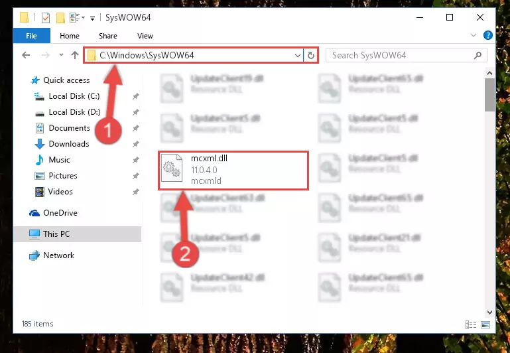
Task: Click the Search SysWOW64 field
Action: tap(407, 55)
